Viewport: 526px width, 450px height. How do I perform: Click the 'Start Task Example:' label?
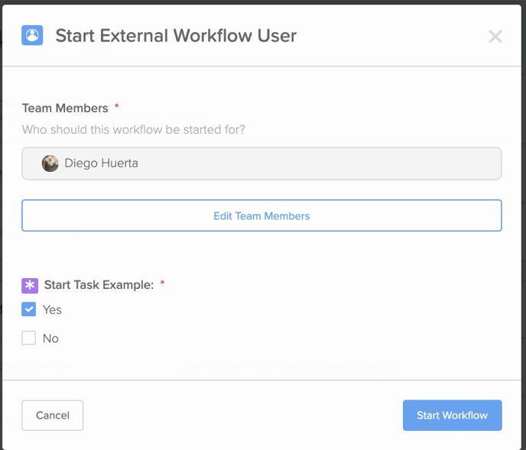(99, 285)
